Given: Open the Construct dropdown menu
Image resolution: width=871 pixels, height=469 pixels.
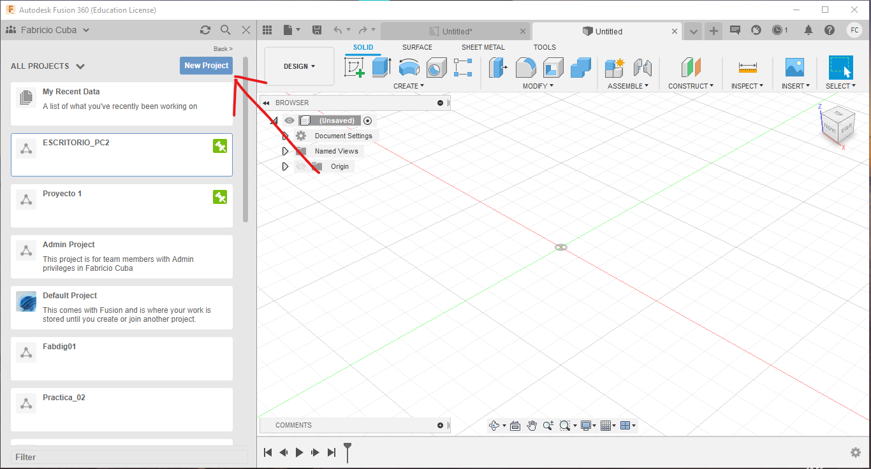Looking at the screenshot, I should click(691, 86).
